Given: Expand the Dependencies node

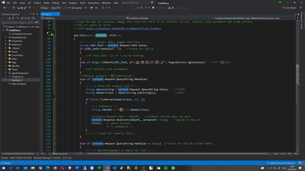Looking at the screenshot, I should (6, 38).
